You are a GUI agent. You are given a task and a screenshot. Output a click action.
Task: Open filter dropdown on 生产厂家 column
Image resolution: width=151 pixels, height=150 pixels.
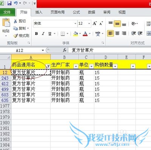(76, 66)
